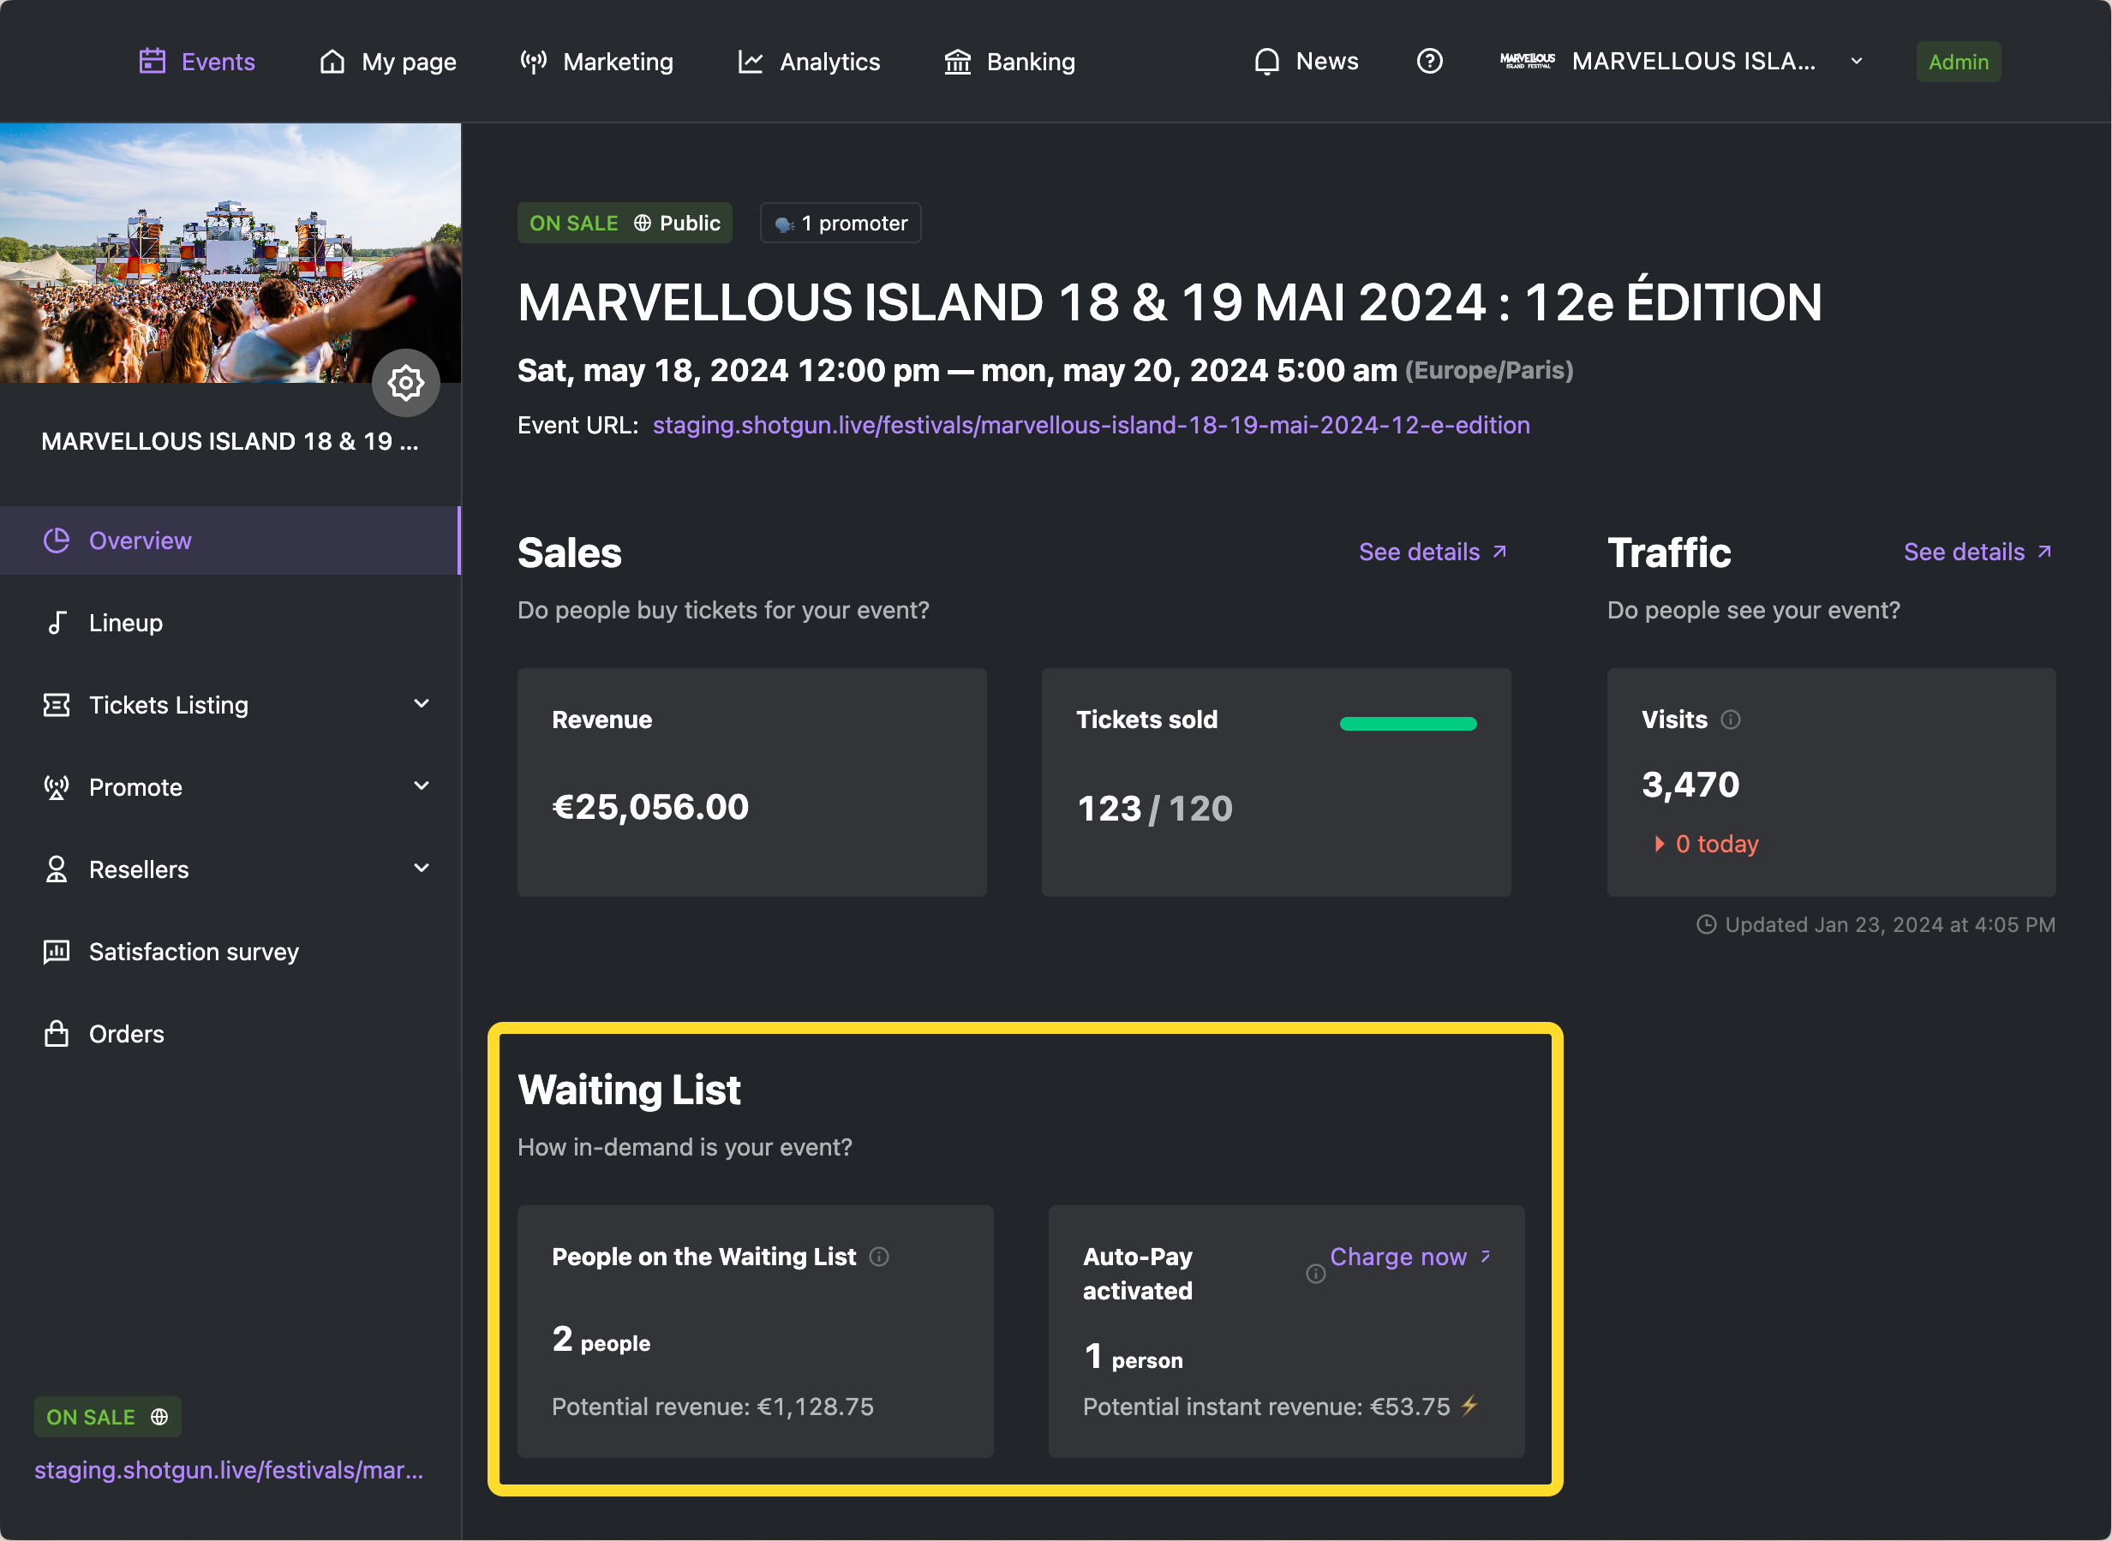Go to My page in top navigation
The width and height of the screenshot is (2112, 1541).
(x=388, y=62)
